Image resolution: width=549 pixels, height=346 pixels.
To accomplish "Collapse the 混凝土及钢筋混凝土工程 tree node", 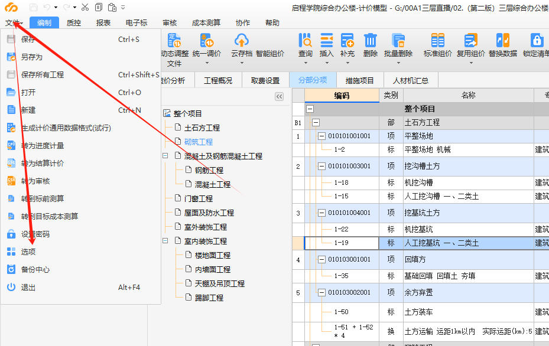I will [x=165, y=156].
